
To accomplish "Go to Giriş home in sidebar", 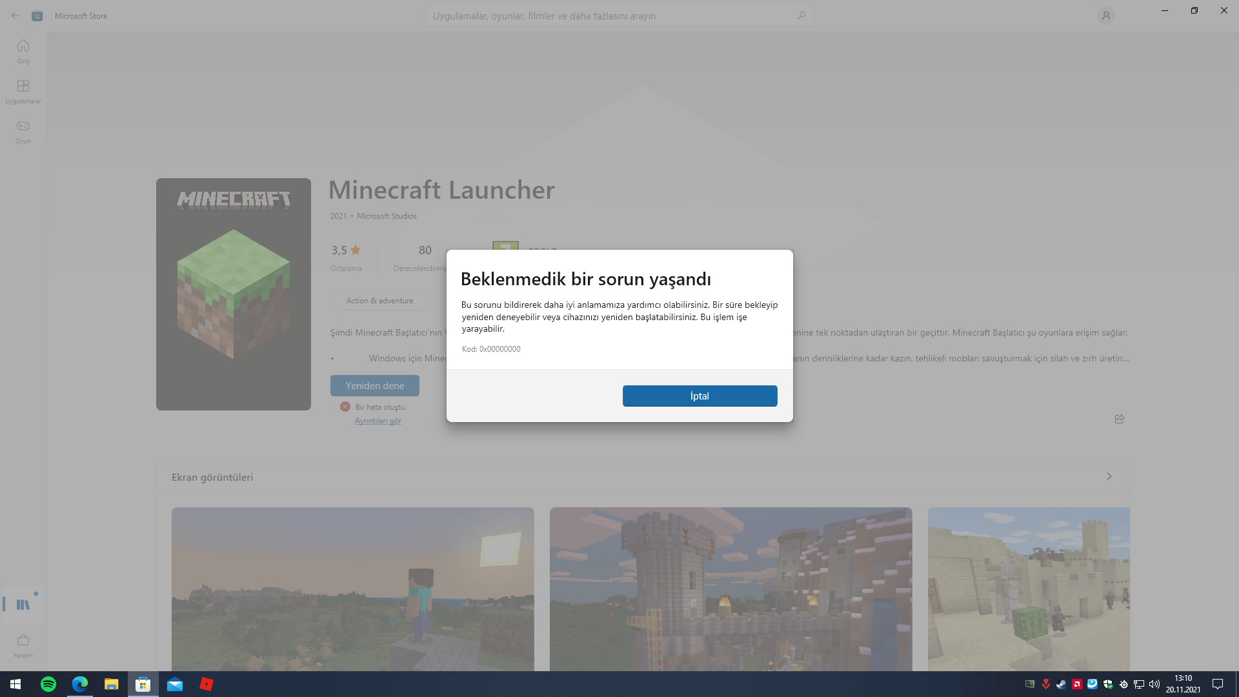I will [x=23, y=51].
